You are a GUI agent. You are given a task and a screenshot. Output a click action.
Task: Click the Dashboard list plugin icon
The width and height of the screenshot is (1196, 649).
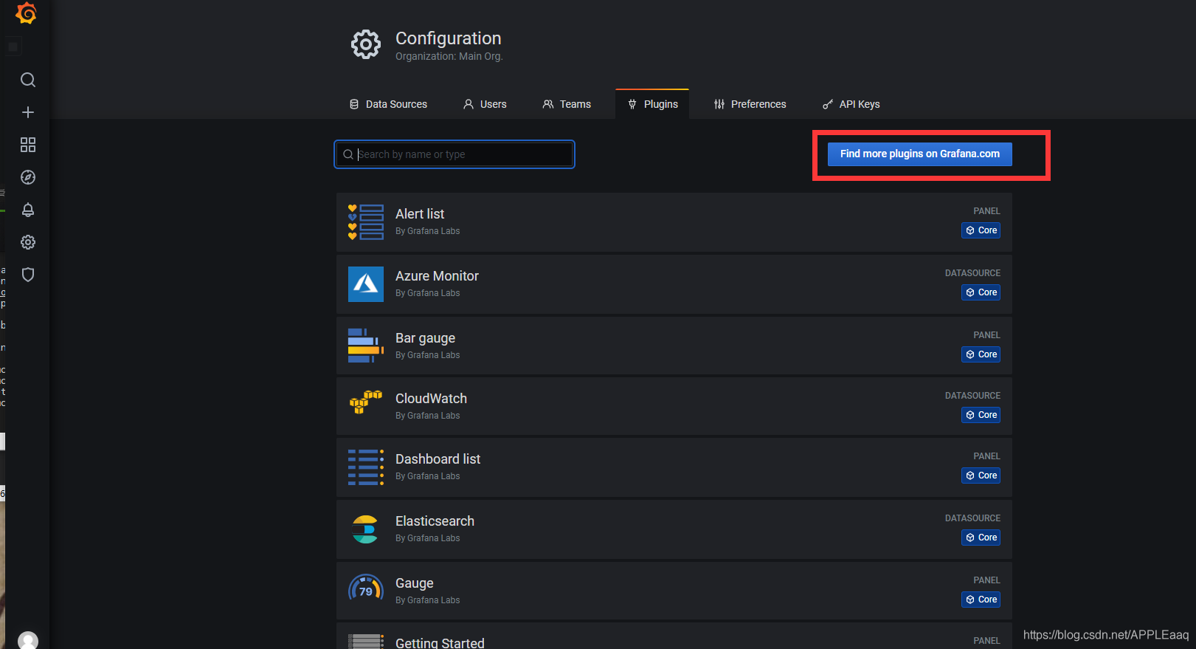point(366,467)
